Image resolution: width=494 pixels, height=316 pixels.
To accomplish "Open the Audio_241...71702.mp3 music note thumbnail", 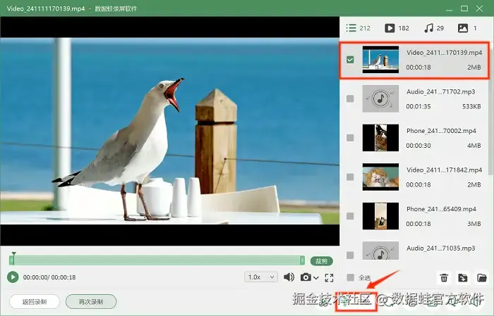I will pos(380,99).
